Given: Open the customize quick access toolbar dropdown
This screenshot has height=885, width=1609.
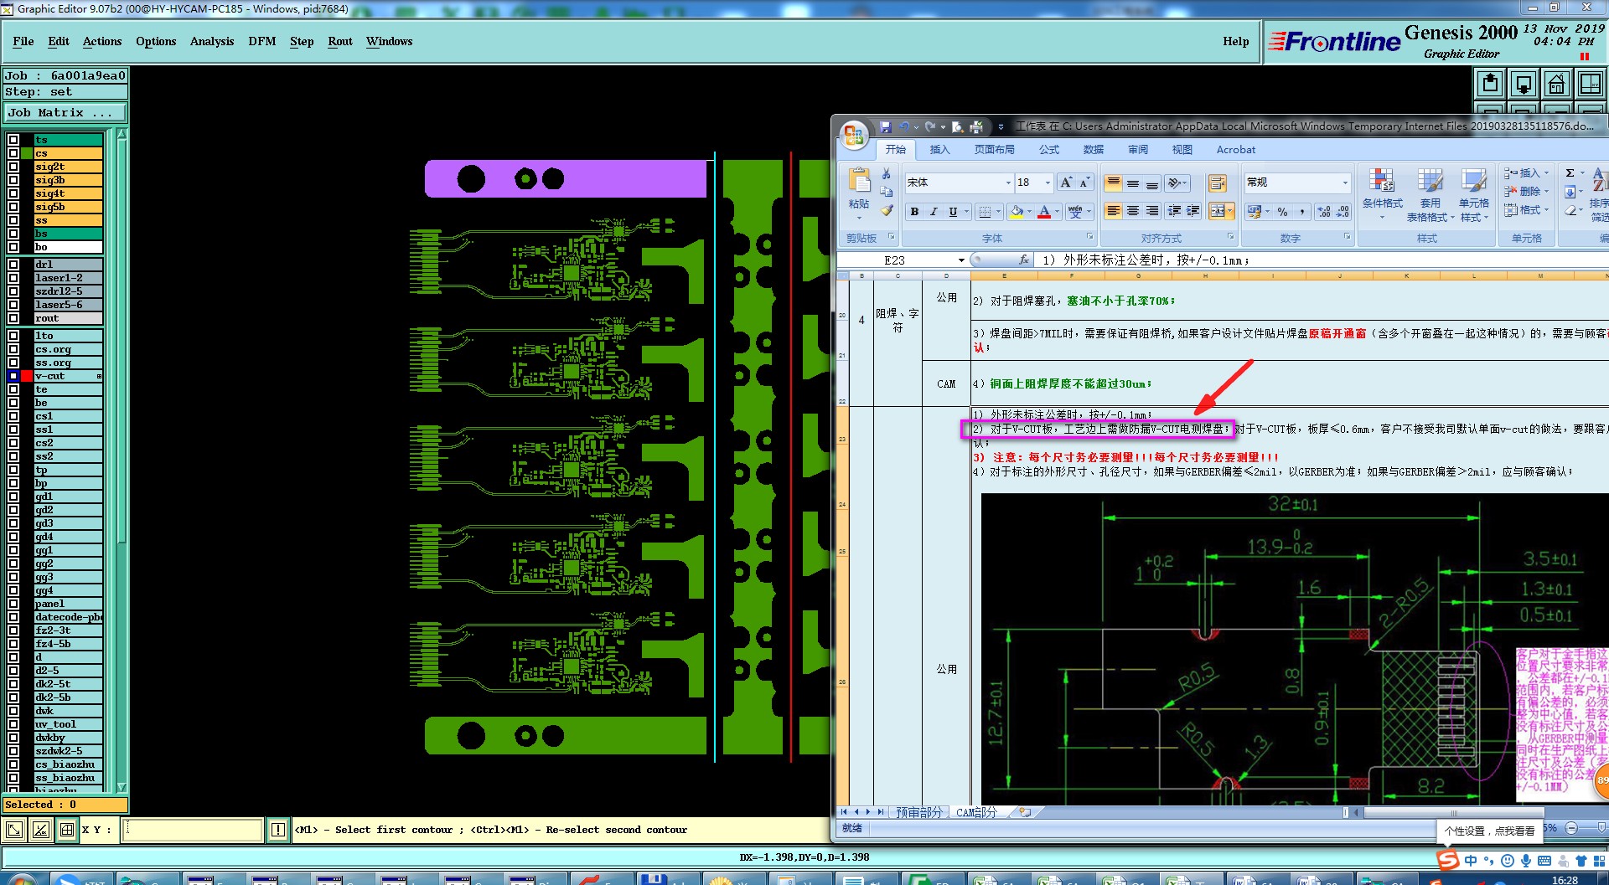Looking at the screenshot, I should coord(1001,127).
